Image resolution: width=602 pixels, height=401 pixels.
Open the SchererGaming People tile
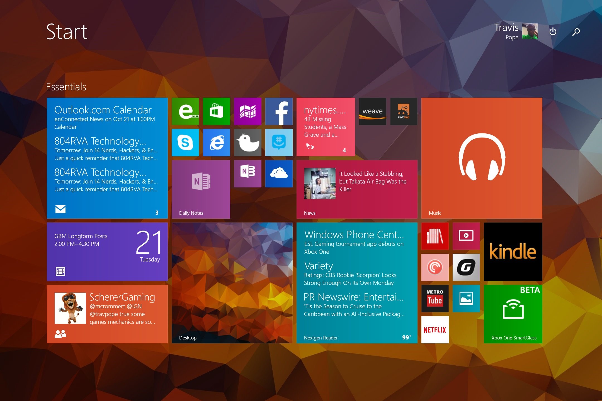pos(107,314)
